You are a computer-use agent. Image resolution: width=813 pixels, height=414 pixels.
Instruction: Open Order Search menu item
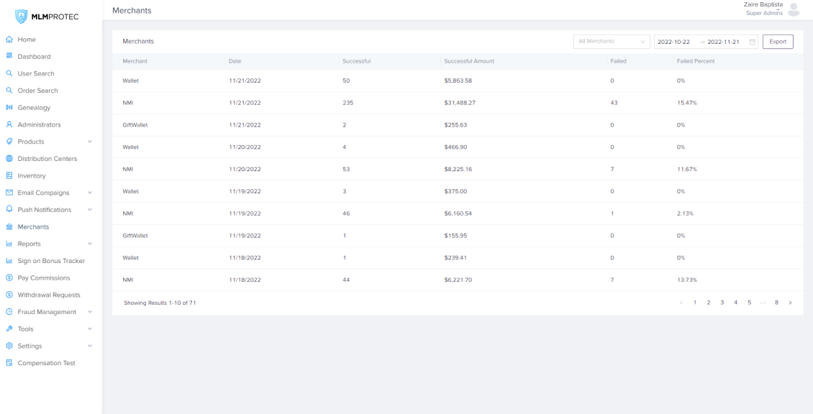pyautogui.click(x=37, y=91)
